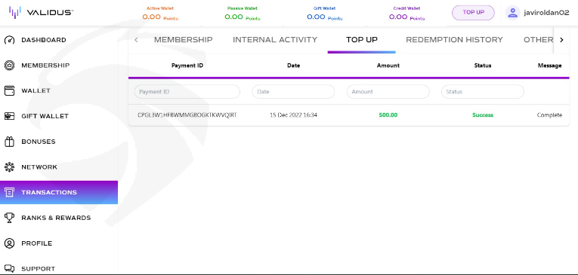Open Wallet in the sidebar
578x275 pixels.
(36, 91)
